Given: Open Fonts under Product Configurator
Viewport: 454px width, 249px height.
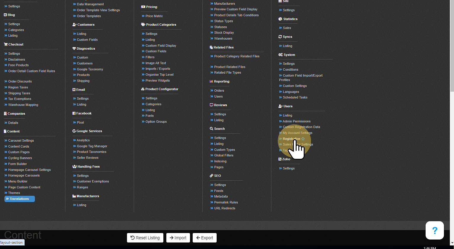Looking at the screenshot, I should tap(149, 116).
